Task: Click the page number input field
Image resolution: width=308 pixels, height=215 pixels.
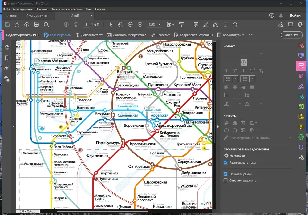Action: coord(86,25)
